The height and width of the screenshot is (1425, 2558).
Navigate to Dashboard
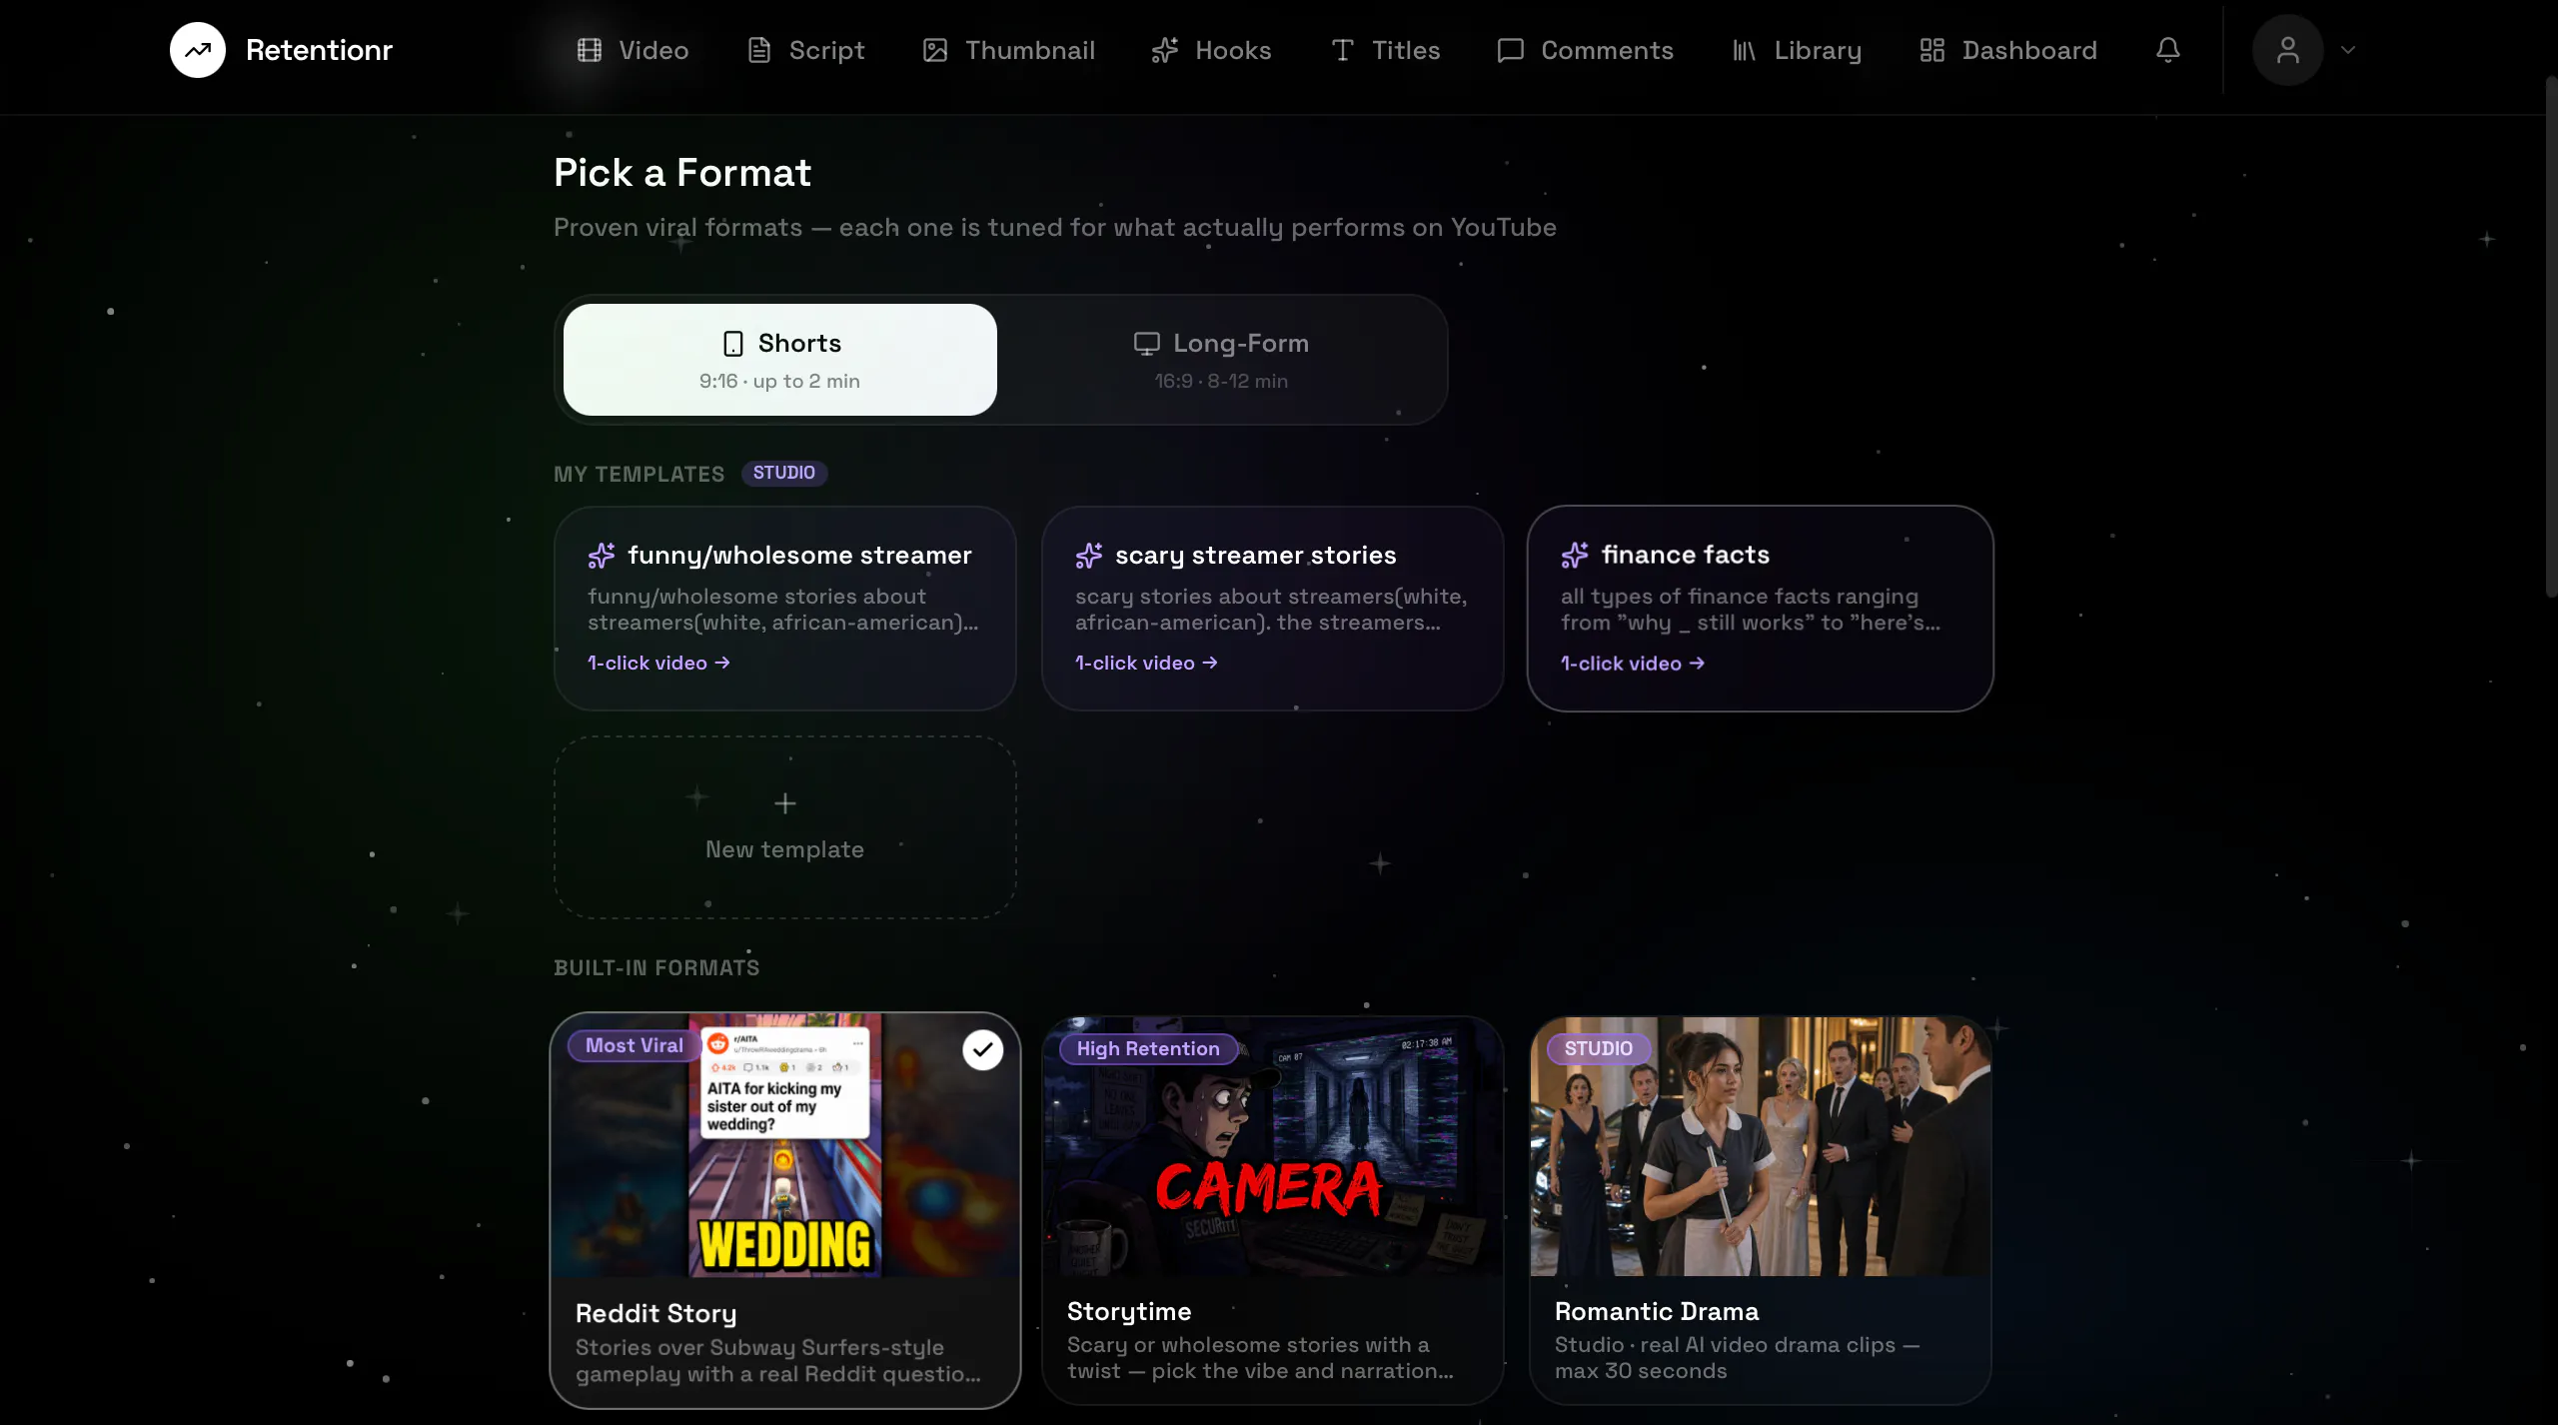pyautogui.click(x=2009, y=50)
